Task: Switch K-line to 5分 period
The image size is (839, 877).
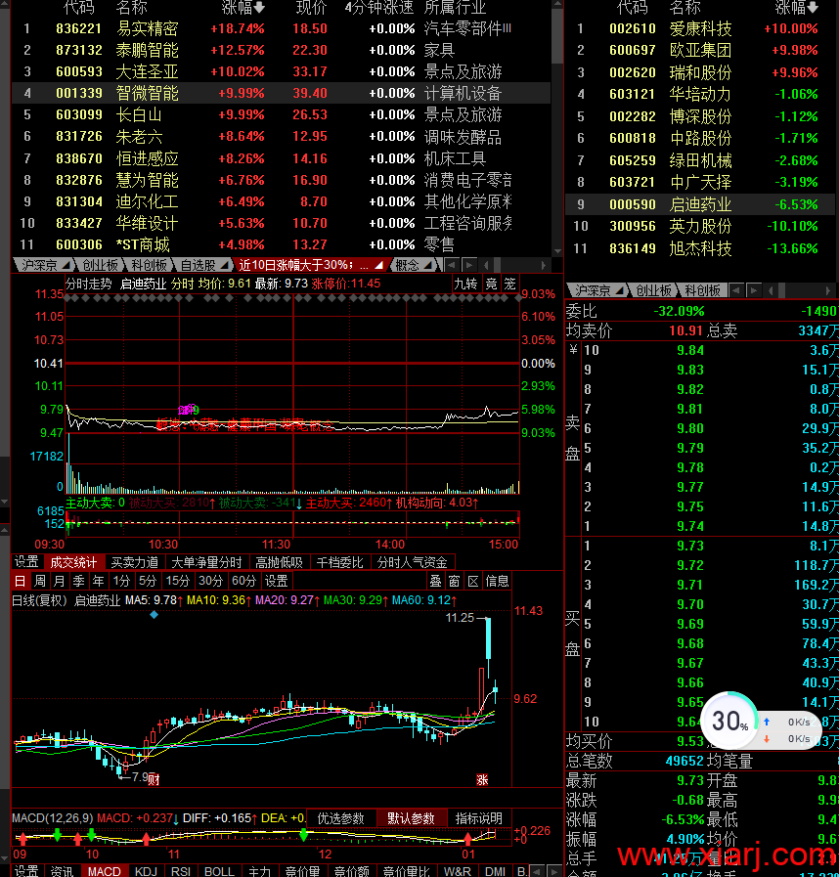Action: click(x=148, y=581)
